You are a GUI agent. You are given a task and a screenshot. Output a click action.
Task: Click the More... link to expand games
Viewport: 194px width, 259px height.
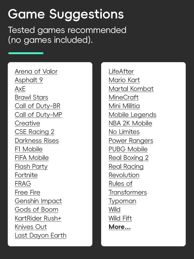tap(120, 227)
